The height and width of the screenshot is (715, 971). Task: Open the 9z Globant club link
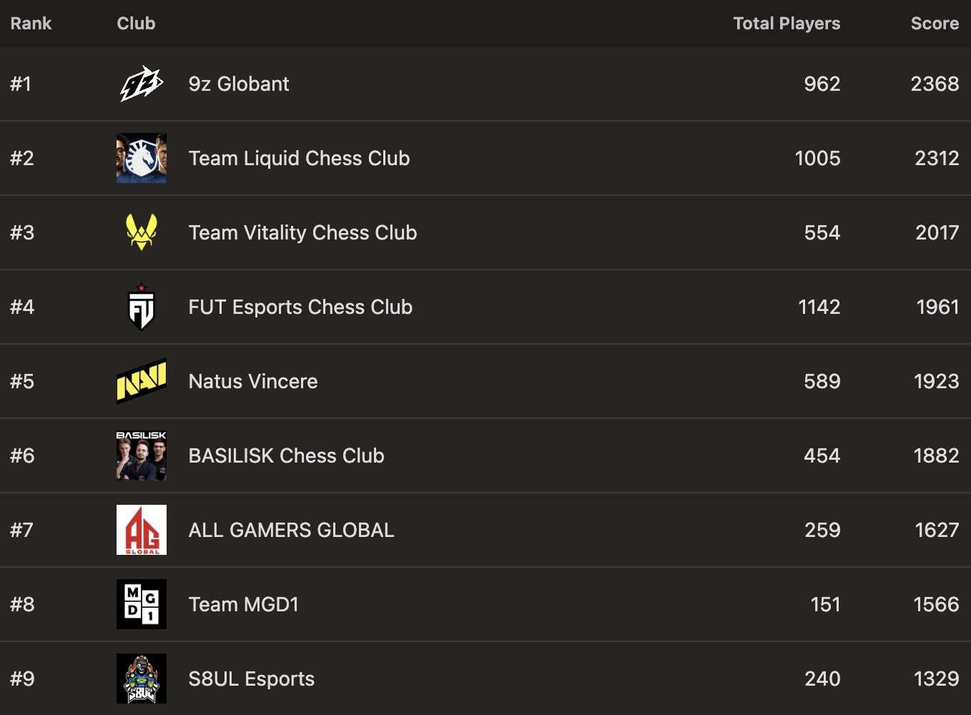click(239, 84)
